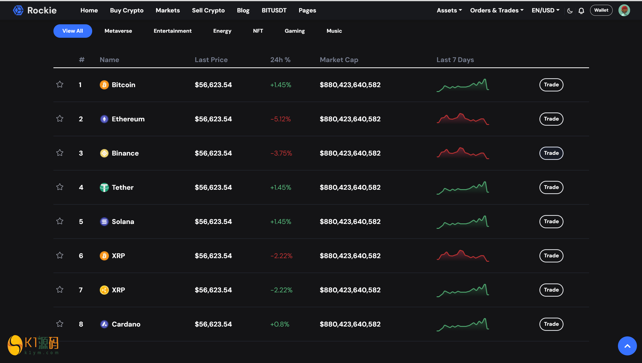Screen dimensions: 642x363
Task: Switch to the Metaverse category tab
Action: pyautogui.click(x=118, y=31)
